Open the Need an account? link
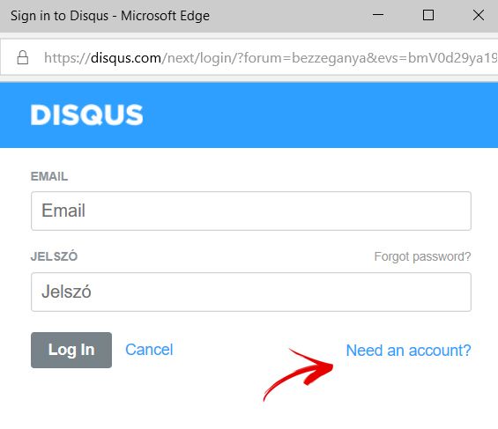The width and height of the screenshot is (498, 429). click(408, 351)
